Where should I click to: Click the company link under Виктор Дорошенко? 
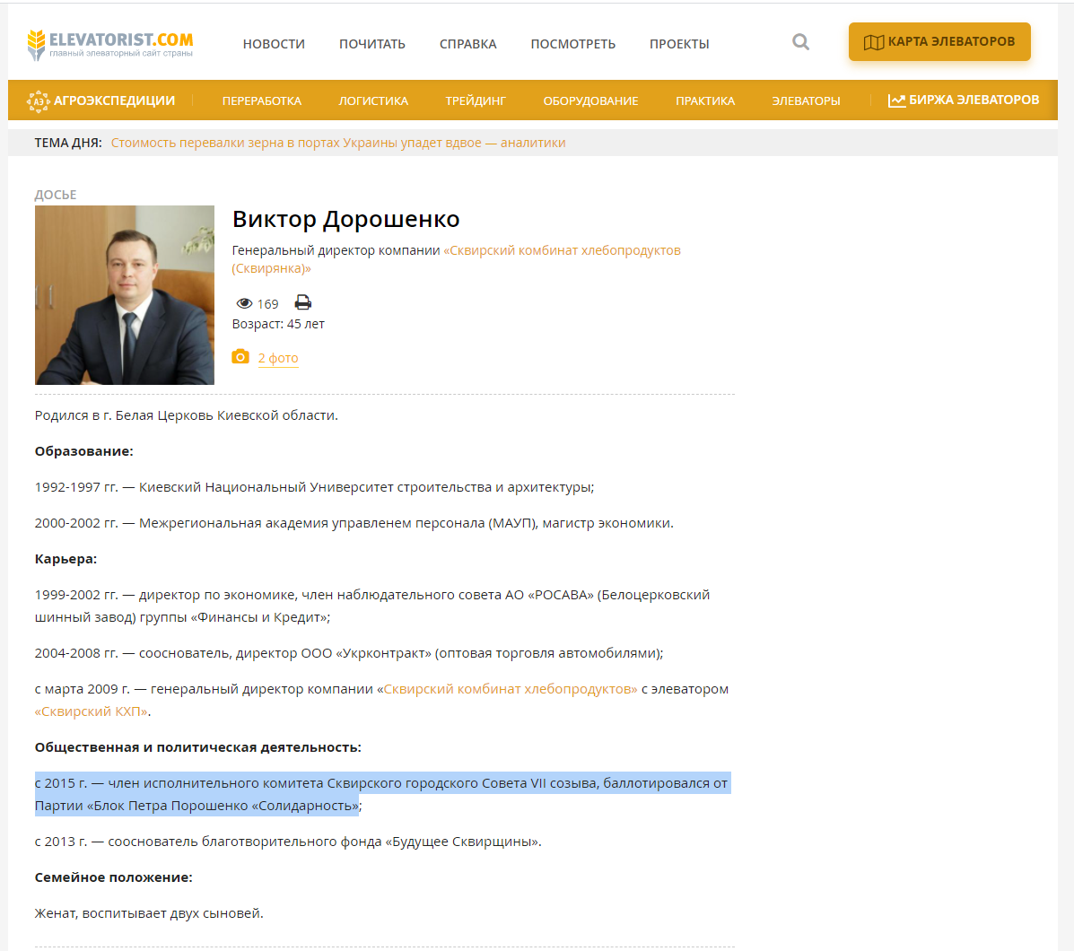(x=456, y=258)
